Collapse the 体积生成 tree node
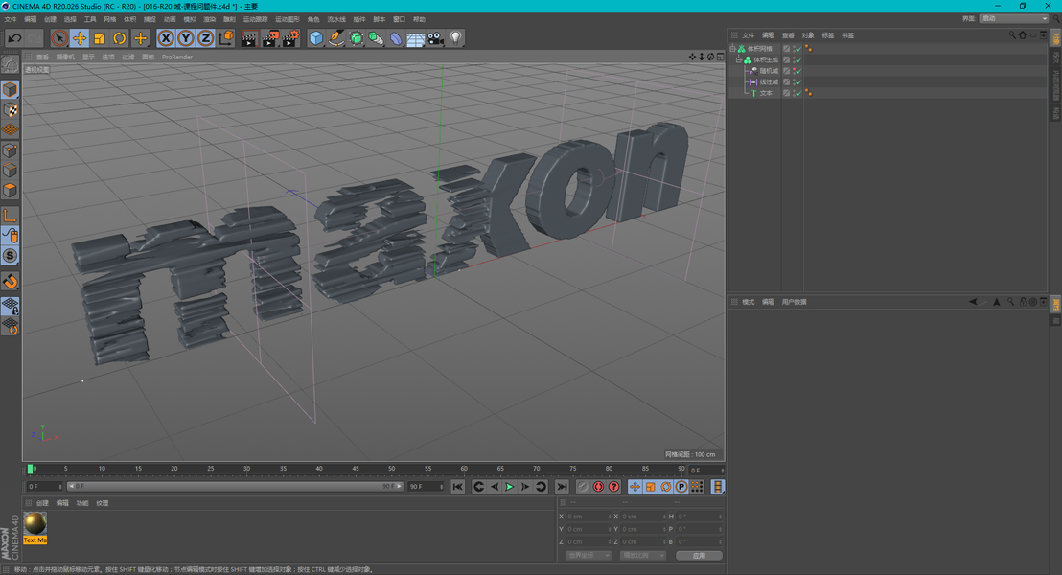The width and height of the screenshot is (1062, 575). (739, 59)
